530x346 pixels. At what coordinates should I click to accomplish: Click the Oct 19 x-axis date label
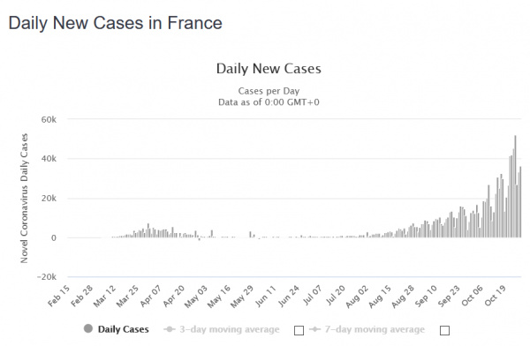coord(496,296)
